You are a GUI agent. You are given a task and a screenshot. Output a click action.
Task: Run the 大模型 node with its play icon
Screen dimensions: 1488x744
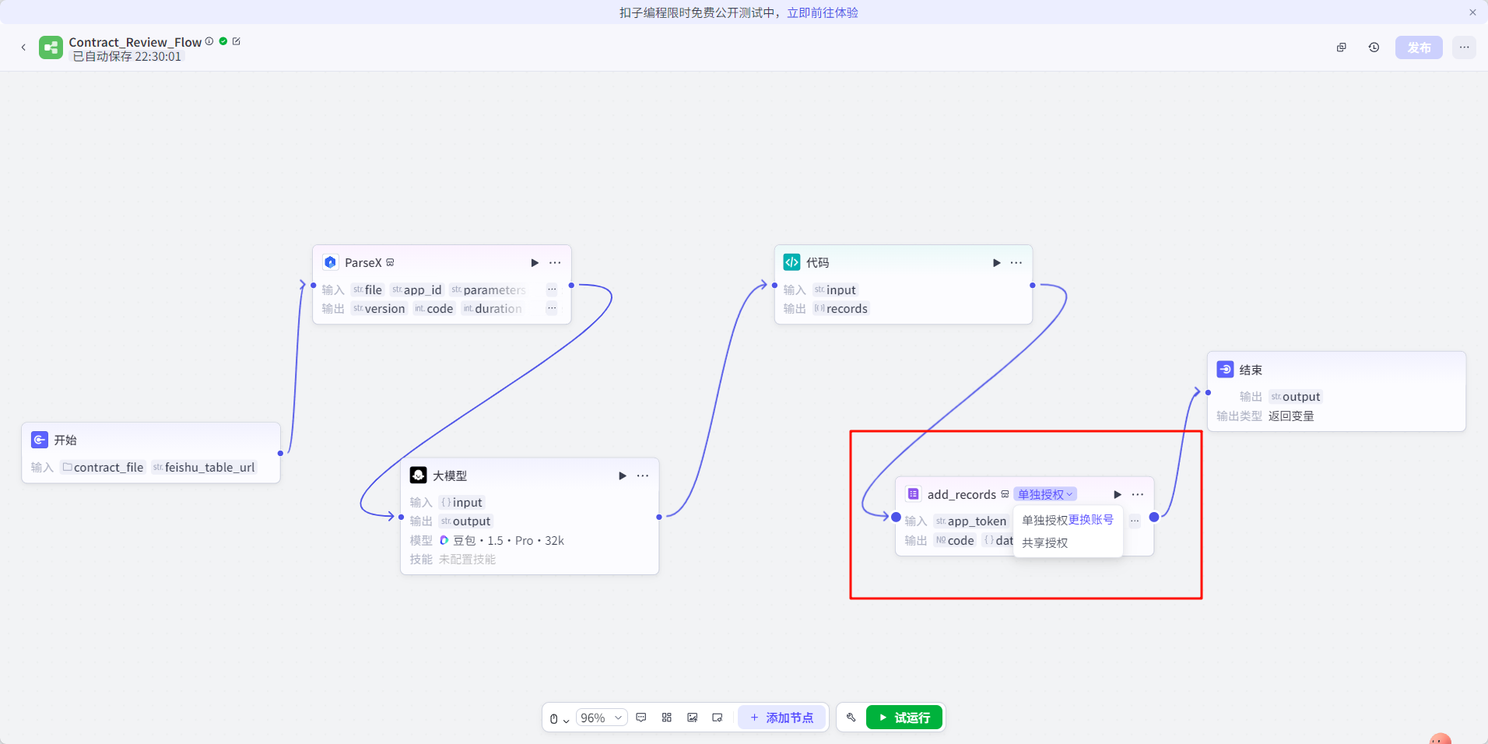621,475
